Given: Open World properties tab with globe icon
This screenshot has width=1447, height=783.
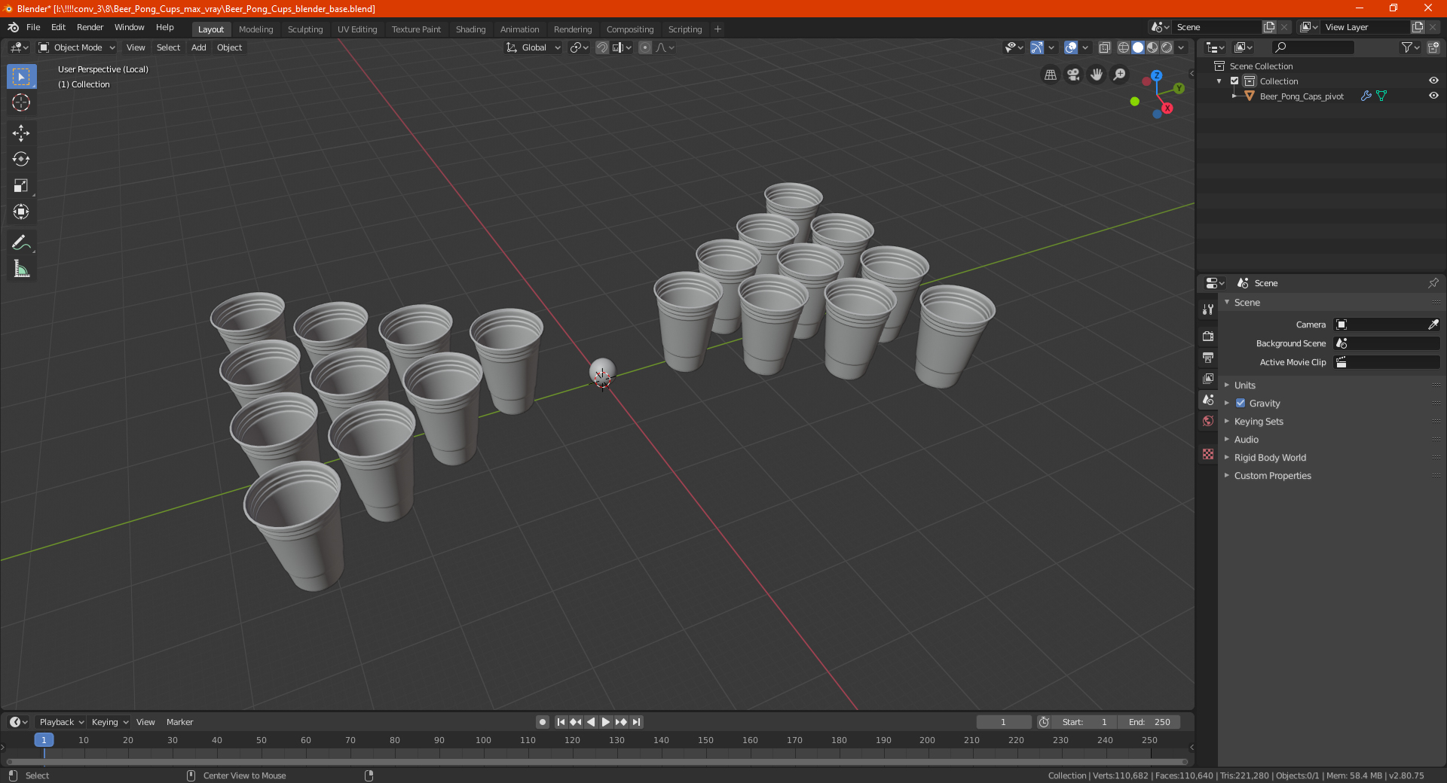Looking at the screenshot, I should [1208, 421].
